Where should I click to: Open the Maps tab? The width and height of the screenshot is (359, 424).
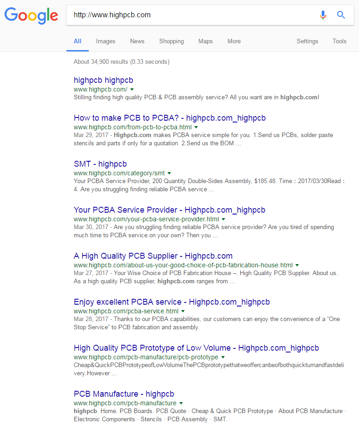(206, 41)
